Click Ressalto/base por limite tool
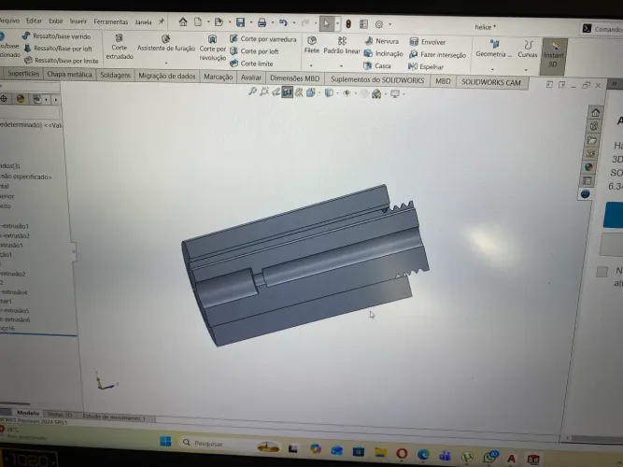The image size is (623, 467). click(x=62, y=61)
